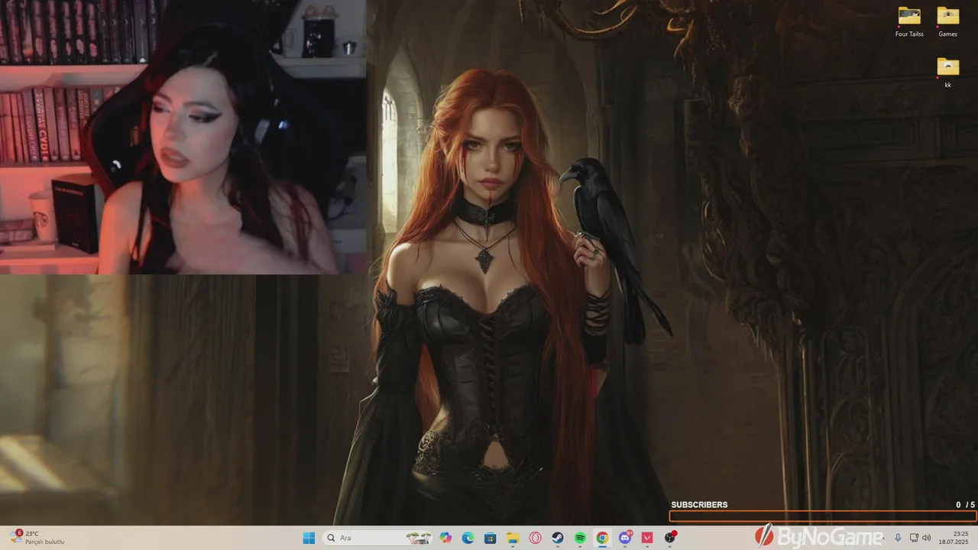Switch to OBS Studio on the taskbar
Image resolution: width=978 pixels, height=550 pixels.
[670, 538]
